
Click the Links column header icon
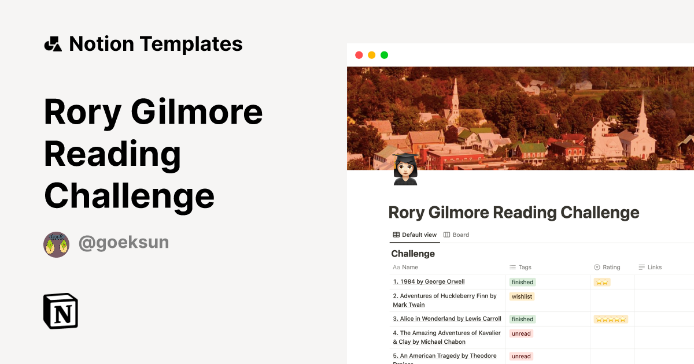click(x=641, y=267)
